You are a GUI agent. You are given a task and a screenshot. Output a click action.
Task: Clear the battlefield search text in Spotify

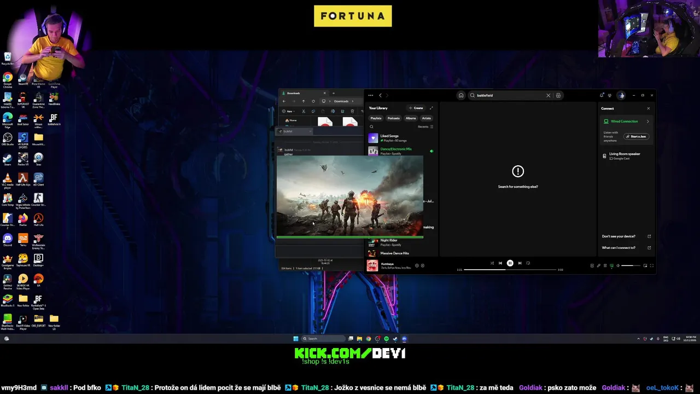pos(548,95)
